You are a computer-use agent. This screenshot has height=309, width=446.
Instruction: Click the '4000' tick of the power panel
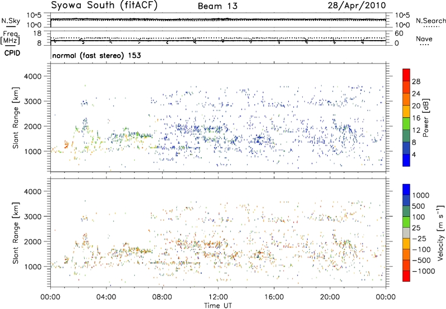[x=32, y=76]
